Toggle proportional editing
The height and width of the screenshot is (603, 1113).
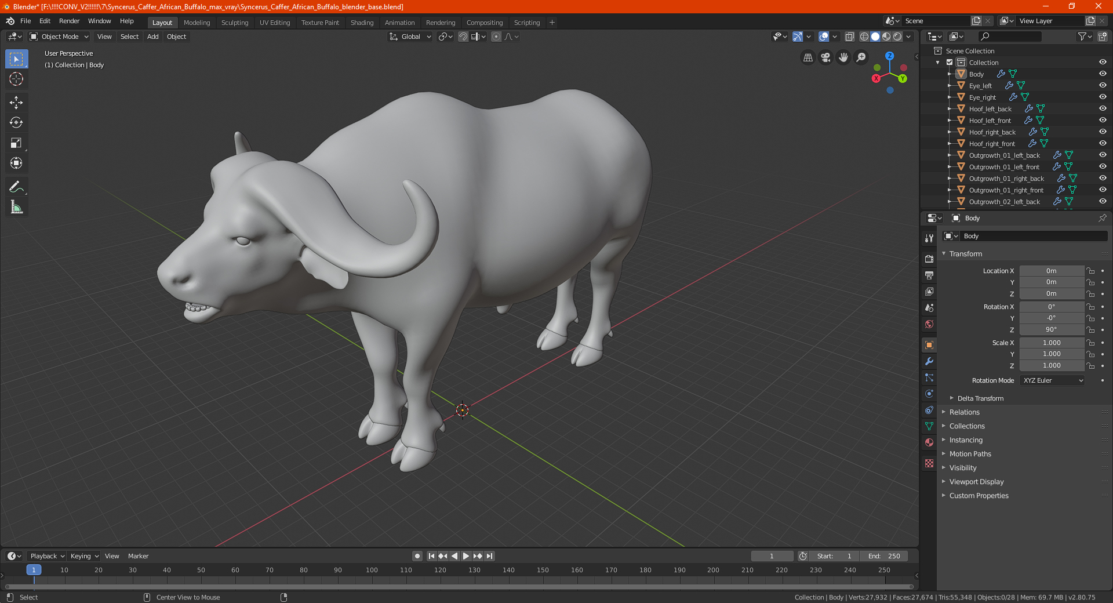pos(496,37)
